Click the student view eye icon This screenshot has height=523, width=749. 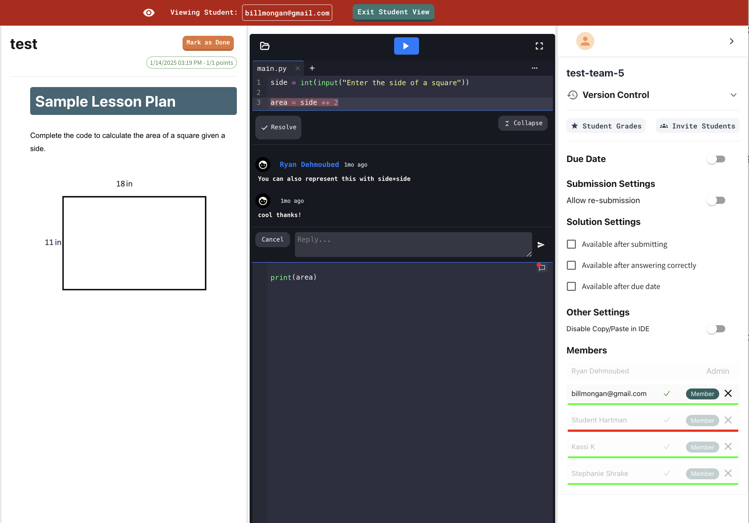tap(149, 12)
